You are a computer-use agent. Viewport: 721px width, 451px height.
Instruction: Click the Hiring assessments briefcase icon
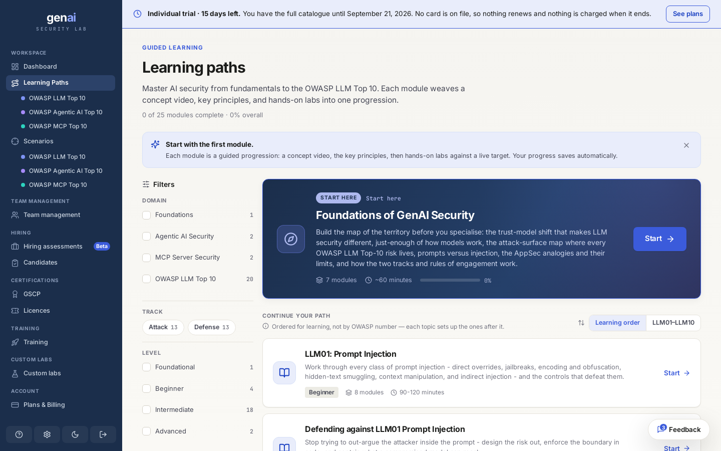click(x=15, y=247)
